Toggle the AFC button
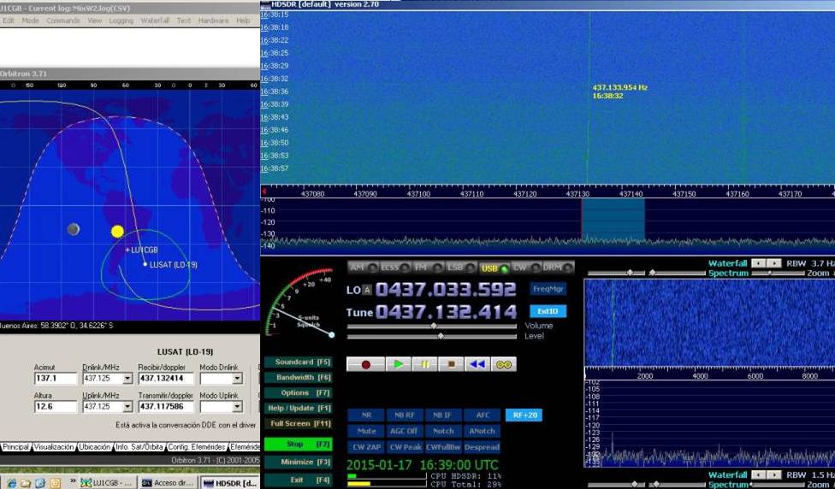Image resolution: width=835 pixels, height=489 pixels. (482, 415)
